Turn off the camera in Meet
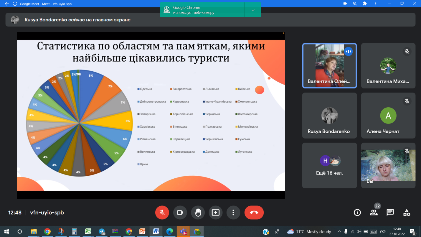Image resolution: width=421 pixels, height=237 pixels. pos(180,213)
